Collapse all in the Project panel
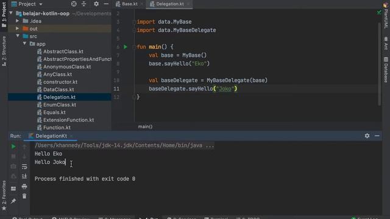Image resolution: width=390 pixels, height=219 pixels. click(x=84, y=4)
